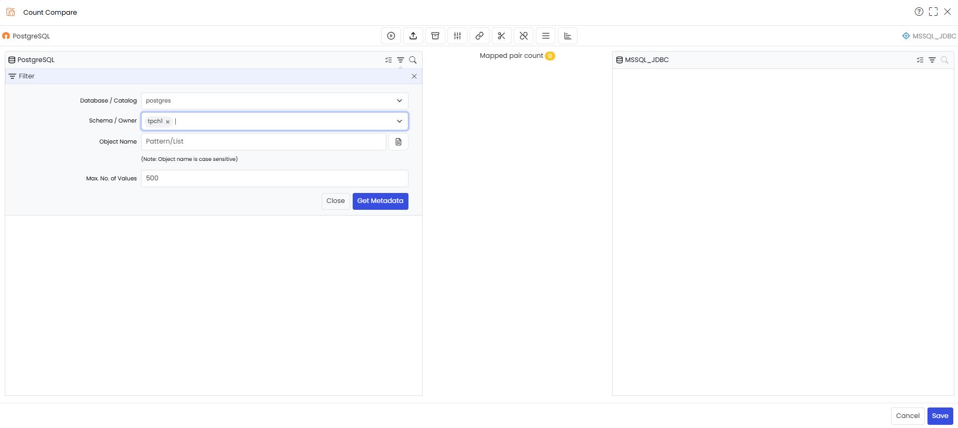The width and height of the screenshot is (958, 428).
Task: Click the case sensitive note text
Action: tap(189, 159)
